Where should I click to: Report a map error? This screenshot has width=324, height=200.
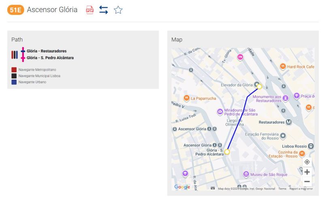301,189
